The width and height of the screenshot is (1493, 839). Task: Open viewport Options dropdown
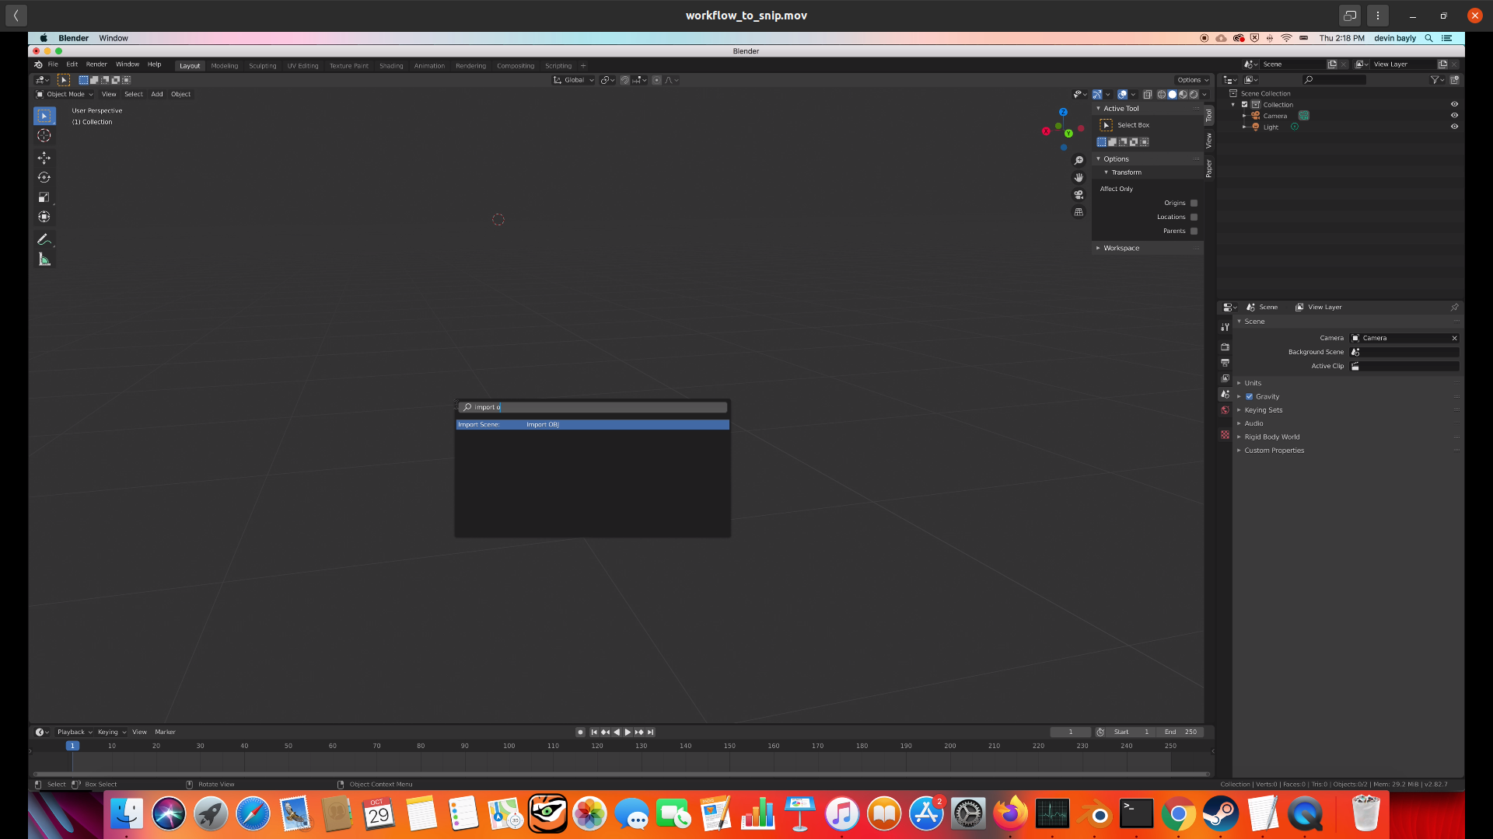[1192, 80]
